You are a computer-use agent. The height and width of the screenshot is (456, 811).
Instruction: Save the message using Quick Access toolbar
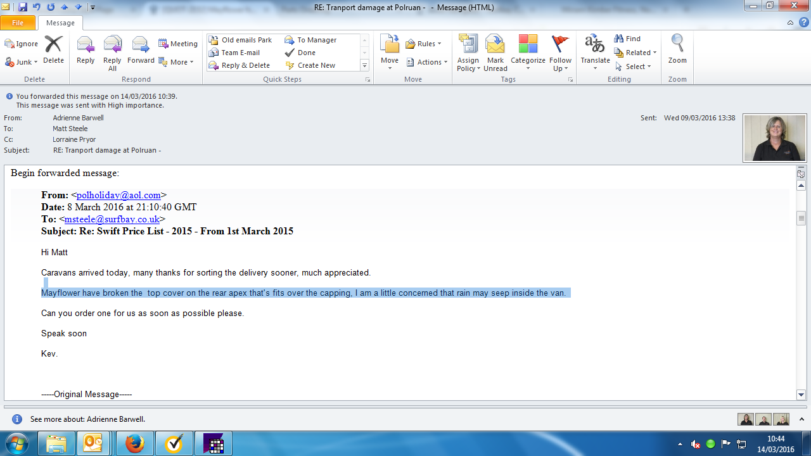tap(23, 8)
